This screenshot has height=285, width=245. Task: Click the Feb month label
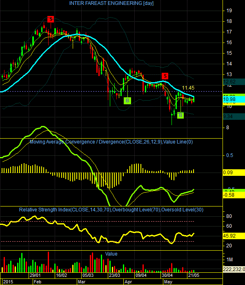coord(38,282)
